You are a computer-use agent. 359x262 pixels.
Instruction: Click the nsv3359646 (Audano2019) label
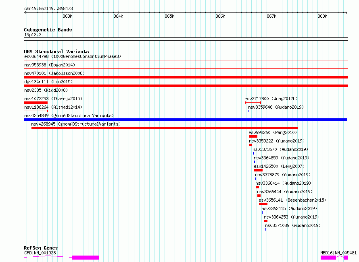coord(276,107)
